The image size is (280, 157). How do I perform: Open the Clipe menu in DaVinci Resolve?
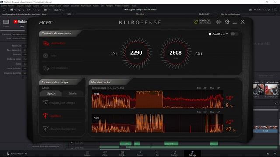59,6
